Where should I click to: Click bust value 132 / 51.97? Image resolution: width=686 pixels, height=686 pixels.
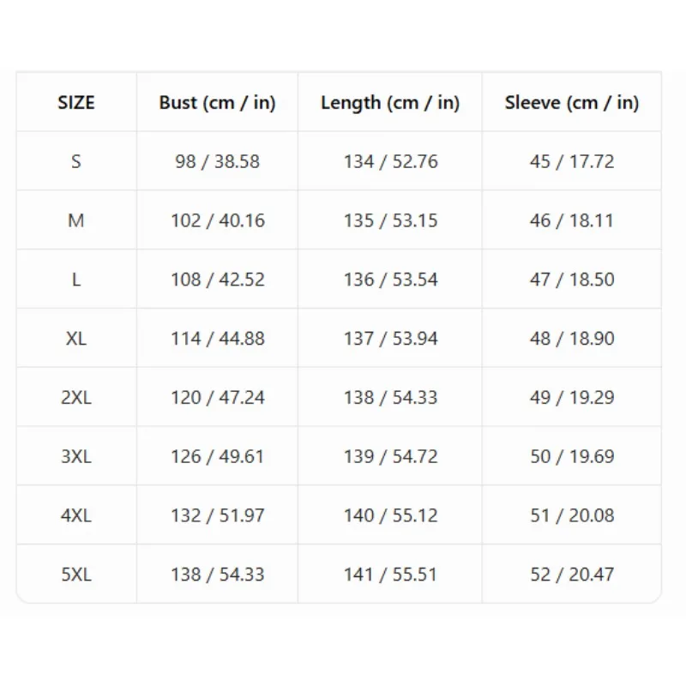pos(218,515)
